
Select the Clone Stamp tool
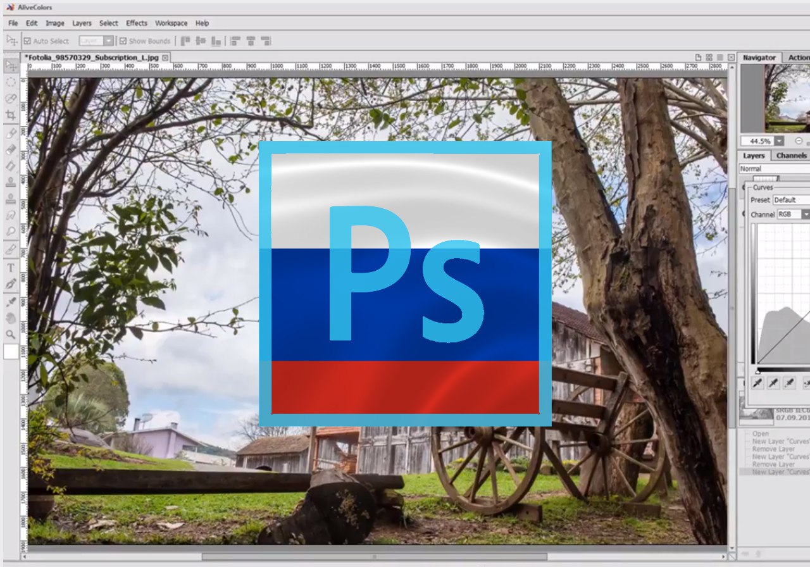click(11, 182)
